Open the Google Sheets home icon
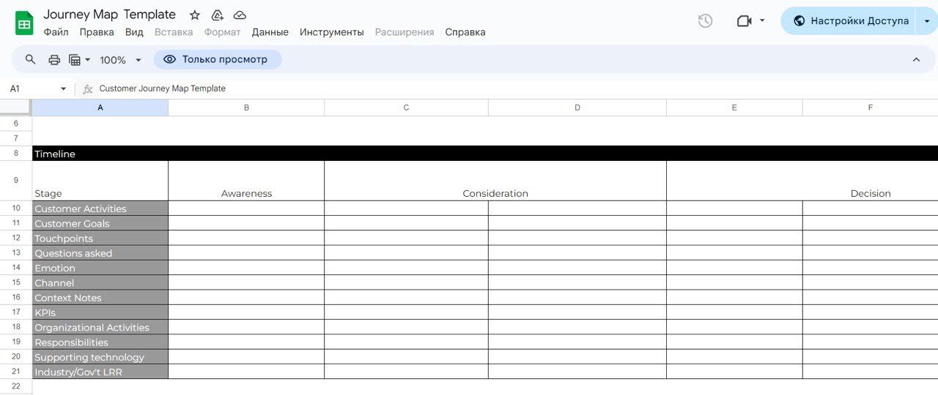Image resolution: width=938 pixels, height=395 pixels. tap(24, 23)
